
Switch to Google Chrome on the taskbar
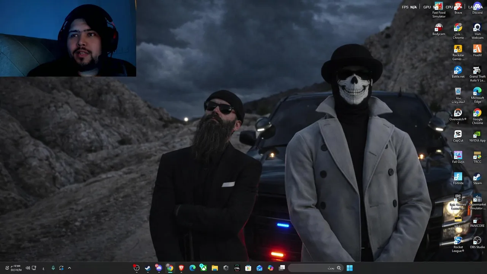pos(170,268)
